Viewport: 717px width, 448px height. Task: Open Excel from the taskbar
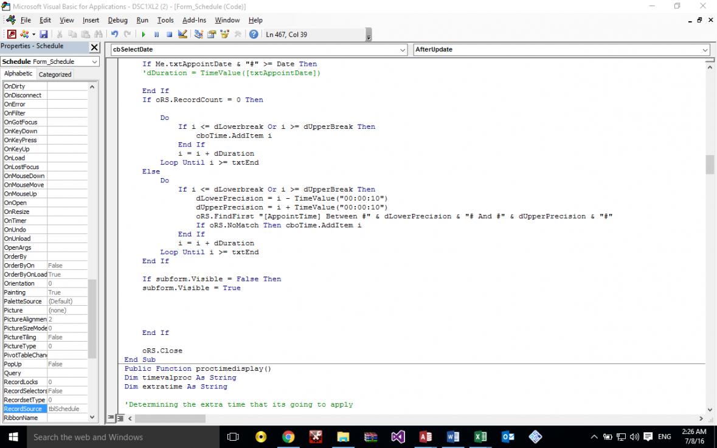[x=480, y=437]
